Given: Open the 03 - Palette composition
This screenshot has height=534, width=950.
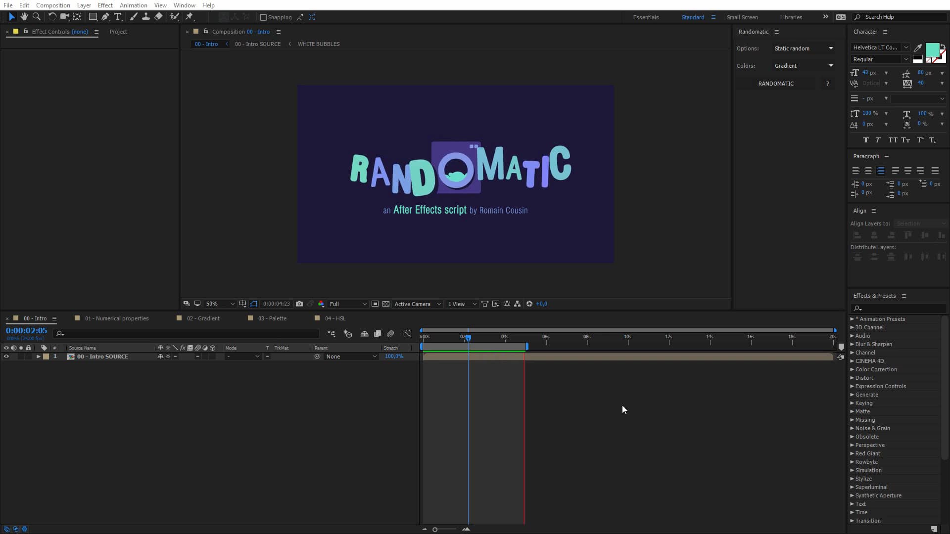Looking at the screenshot, I should [x=272, y=318].
